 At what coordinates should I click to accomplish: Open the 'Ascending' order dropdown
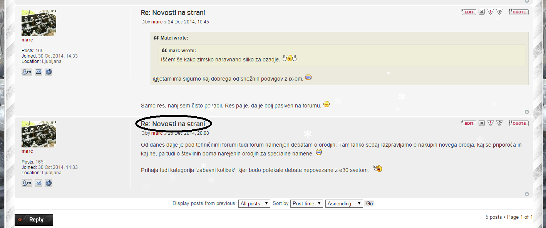[x=344, y=203]
